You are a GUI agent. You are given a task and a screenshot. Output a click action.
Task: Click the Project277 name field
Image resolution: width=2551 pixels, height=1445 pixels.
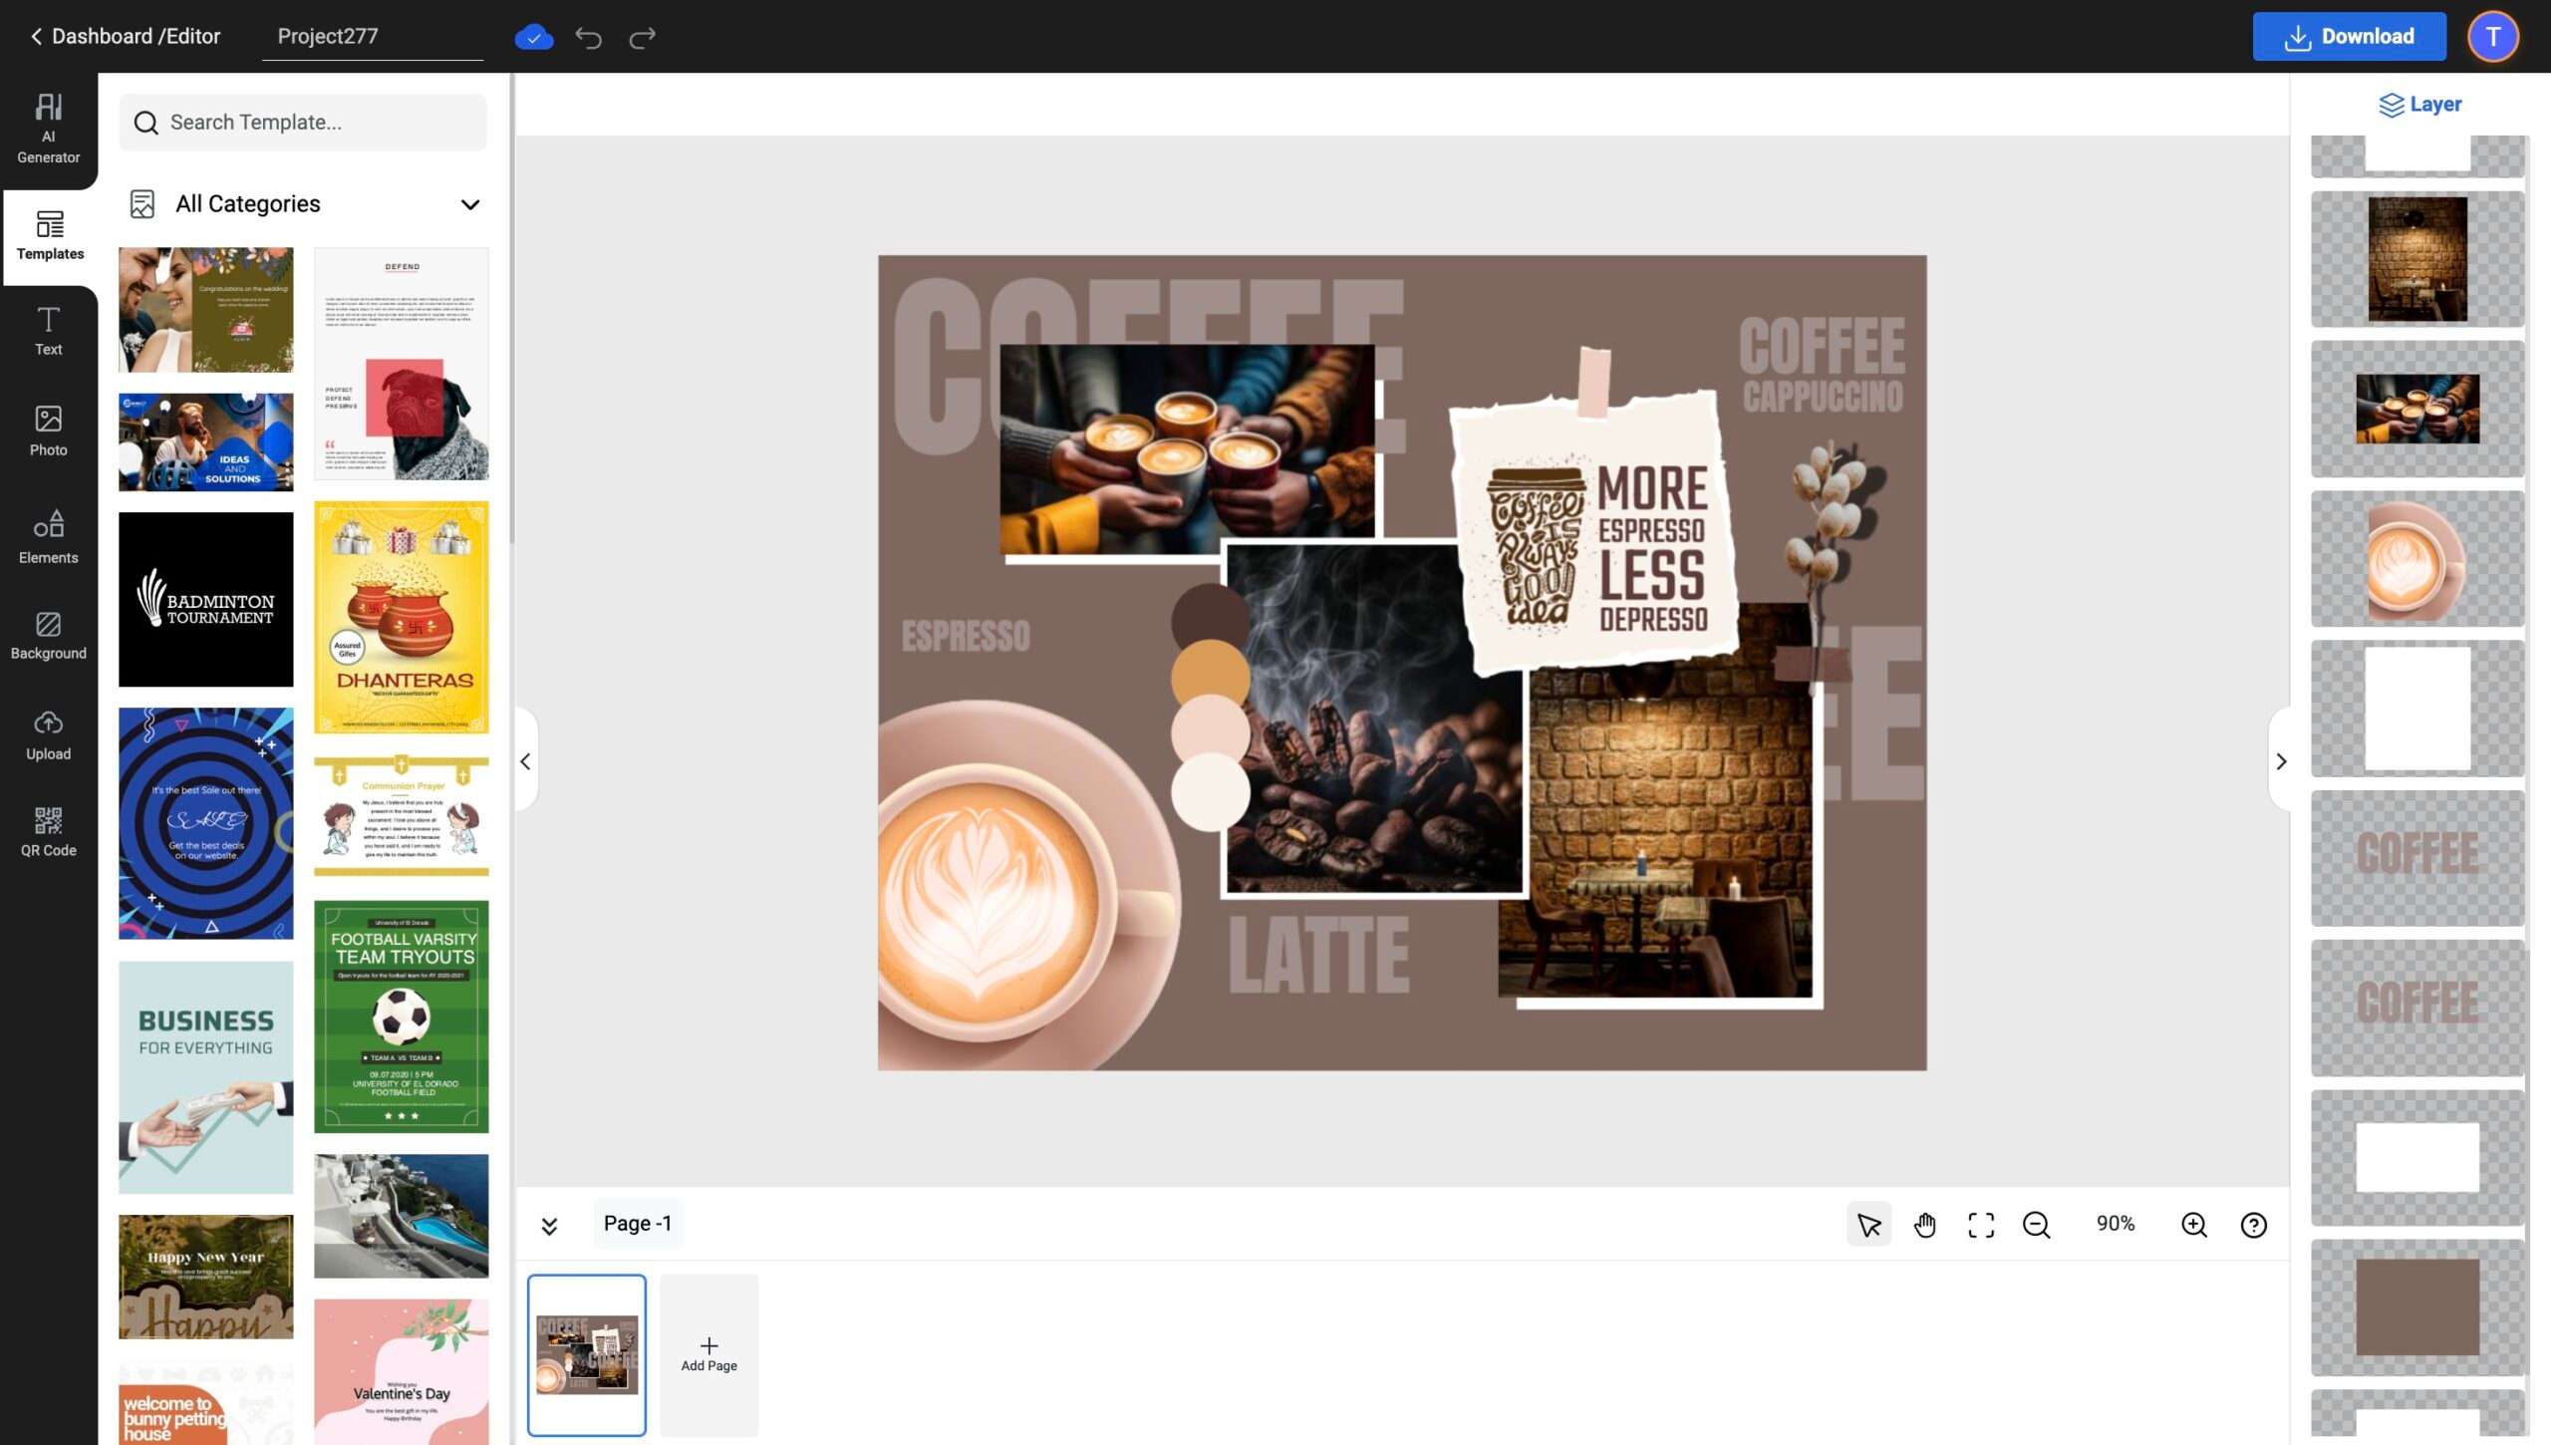[x=373, y=36]
